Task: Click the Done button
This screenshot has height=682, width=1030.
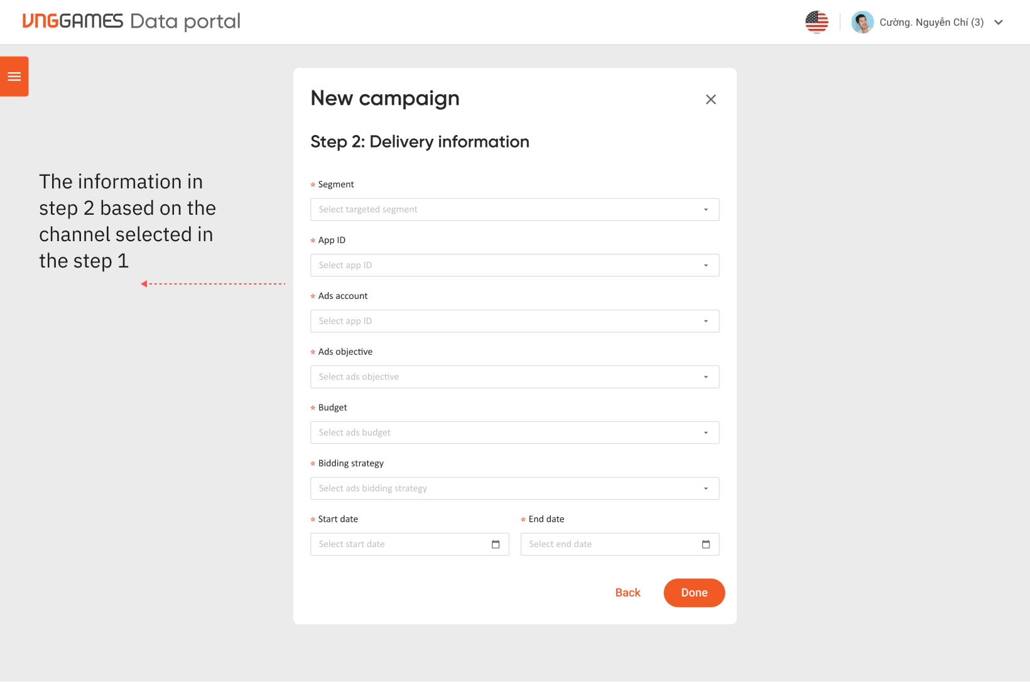Action: click(x=694, y=593)
